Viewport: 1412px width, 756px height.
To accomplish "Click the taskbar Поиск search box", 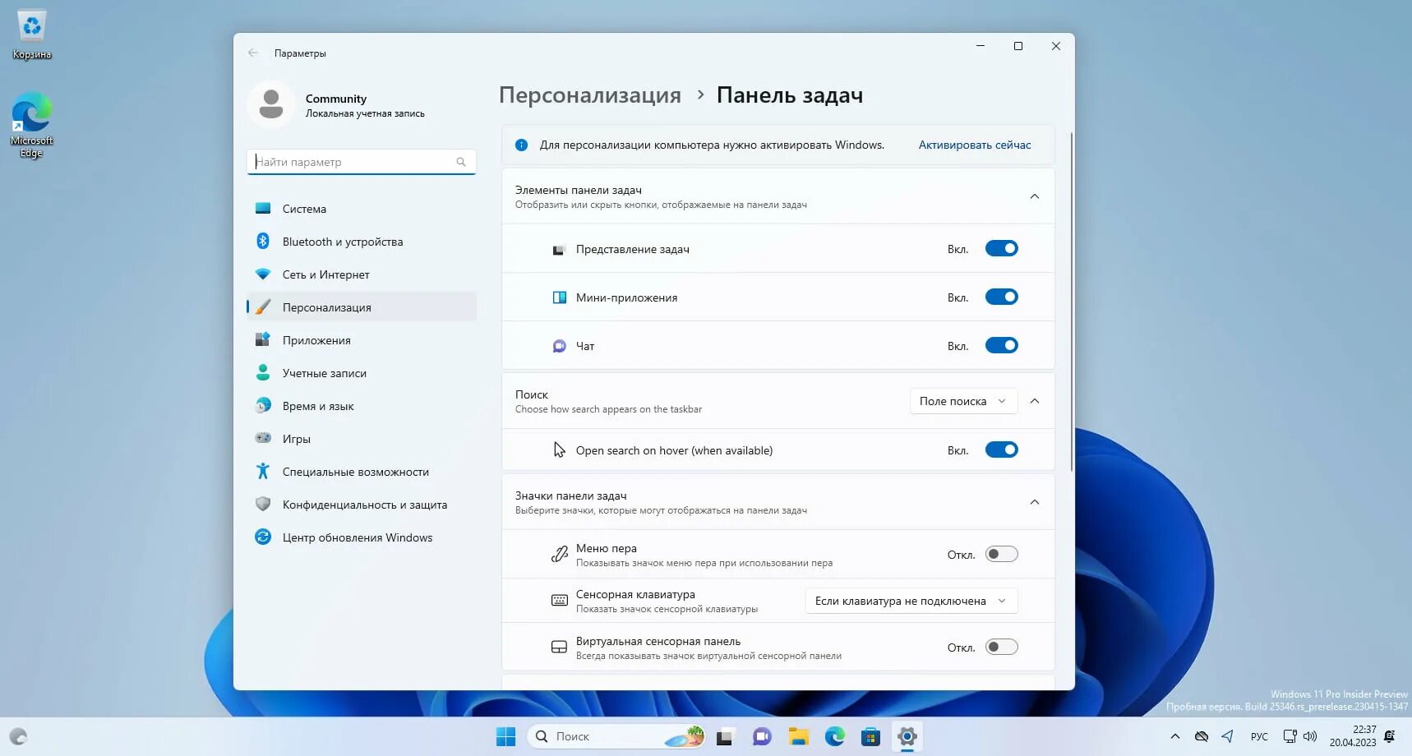I will coord(616,736).
